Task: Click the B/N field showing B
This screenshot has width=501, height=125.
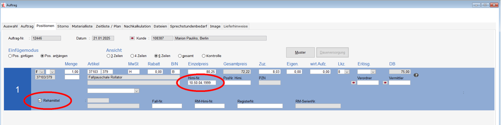Action: point(175,72)
